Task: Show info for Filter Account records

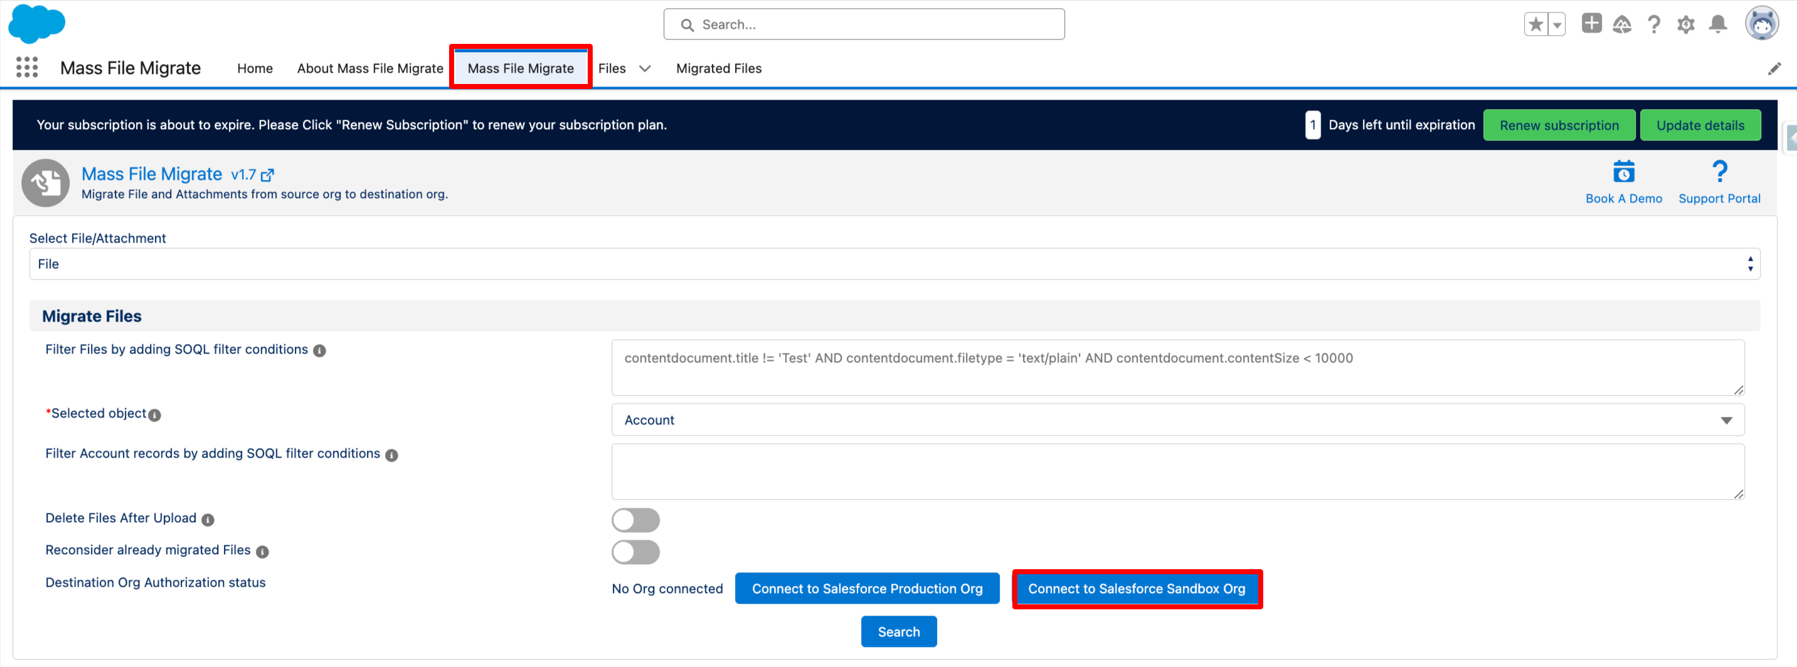Action: (x=392, y=455)
